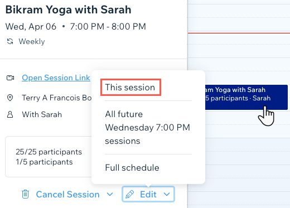Pick Full schedule option
Screen dimensions: 290x208
tap(132, 168)
